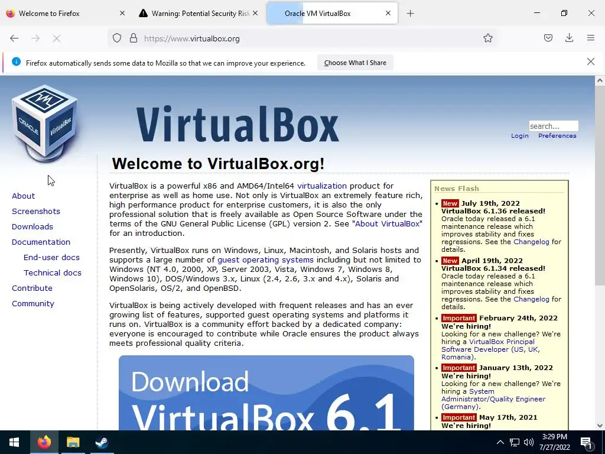605x454 pixels.
Task: Click the info icon in notification bar
Action: (16, 61)
